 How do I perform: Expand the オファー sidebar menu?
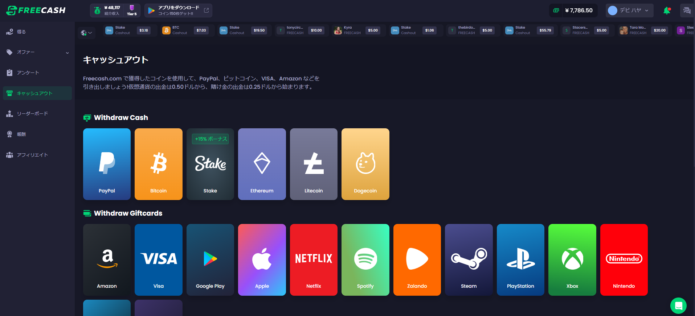point(37,52)
